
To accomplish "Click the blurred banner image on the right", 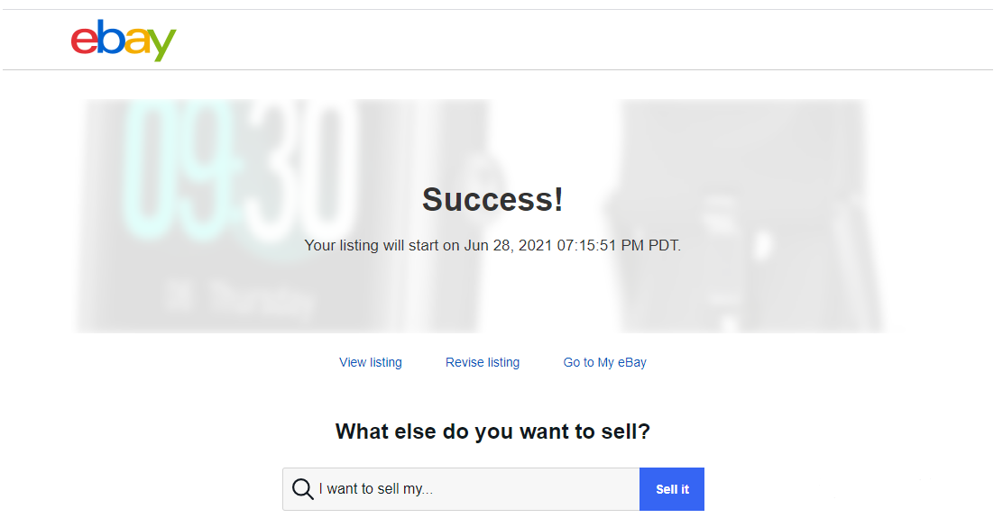I will [x=749, y=216].
